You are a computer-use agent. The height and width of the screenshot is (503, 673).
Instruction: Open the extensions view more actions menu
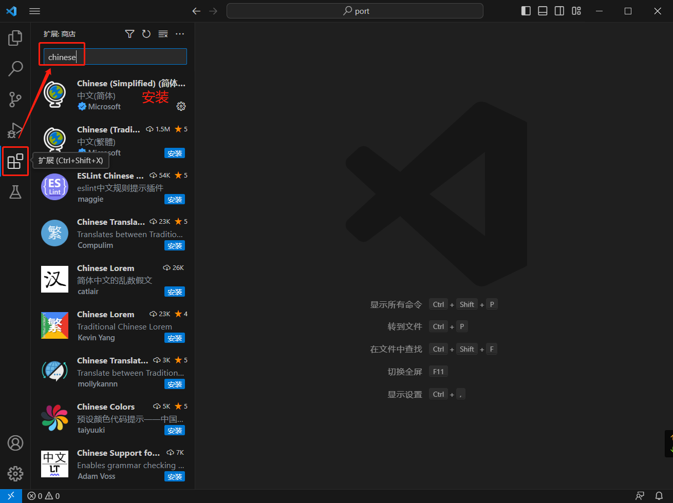tap(180, 34)
